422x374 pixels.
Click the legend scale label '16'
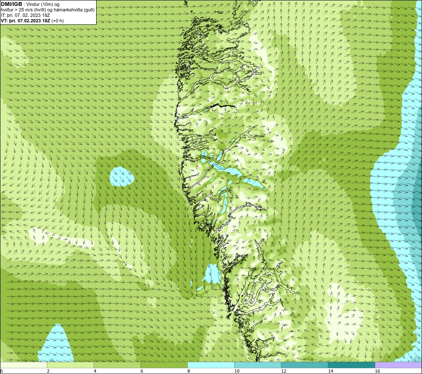[x=377, y=371]
